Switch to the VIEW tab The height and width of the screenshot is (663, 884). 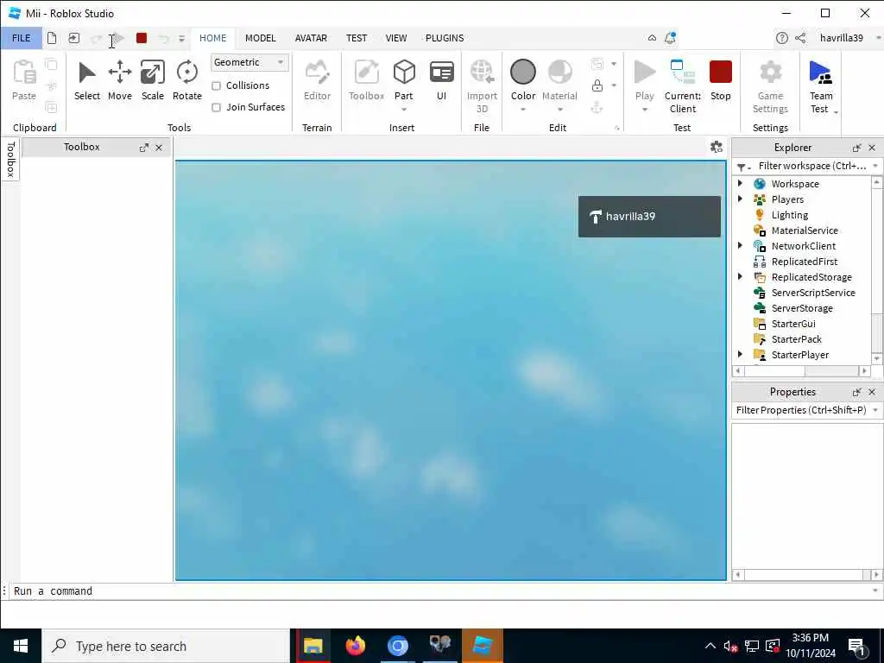click(395, 38)
